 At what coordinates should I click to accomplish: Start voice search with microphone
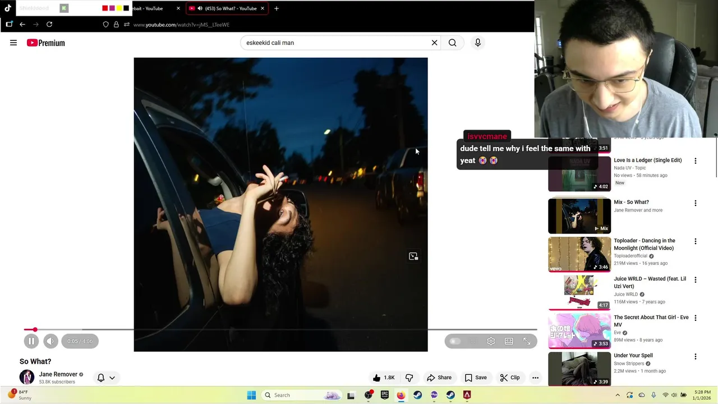click(478, 43)
